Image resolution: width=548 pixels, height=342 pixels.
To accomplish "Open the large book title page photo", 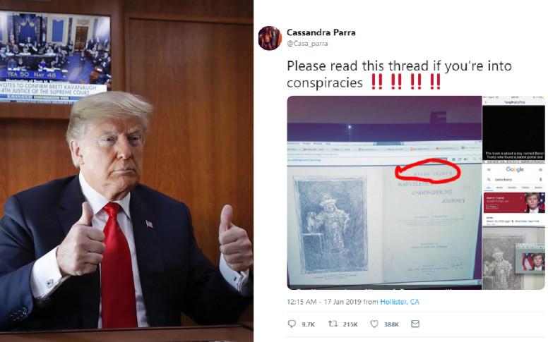I will [384, 193].
